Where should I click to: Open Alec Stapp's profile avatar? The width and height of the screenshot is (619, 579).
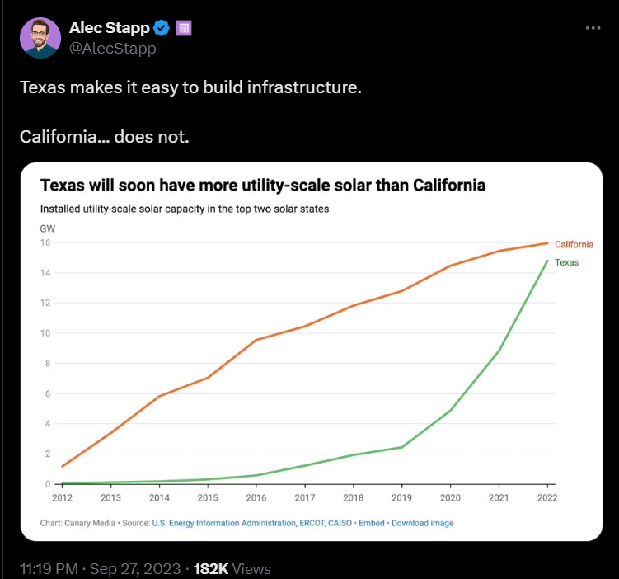(40, 38)
